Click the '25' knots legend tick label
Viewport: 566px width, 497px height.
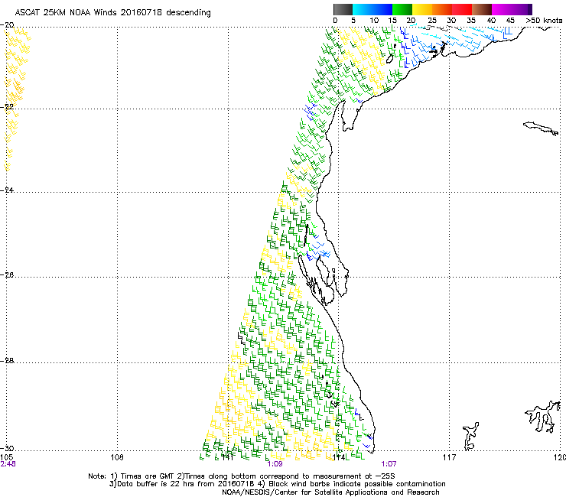point(432,21)
